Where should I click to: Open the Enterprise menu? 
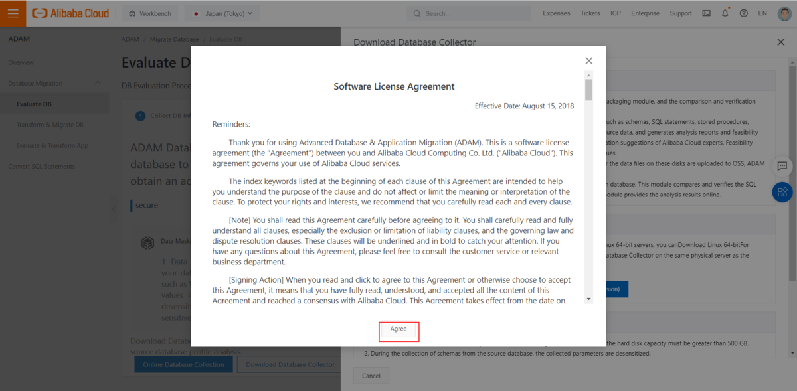645,13
